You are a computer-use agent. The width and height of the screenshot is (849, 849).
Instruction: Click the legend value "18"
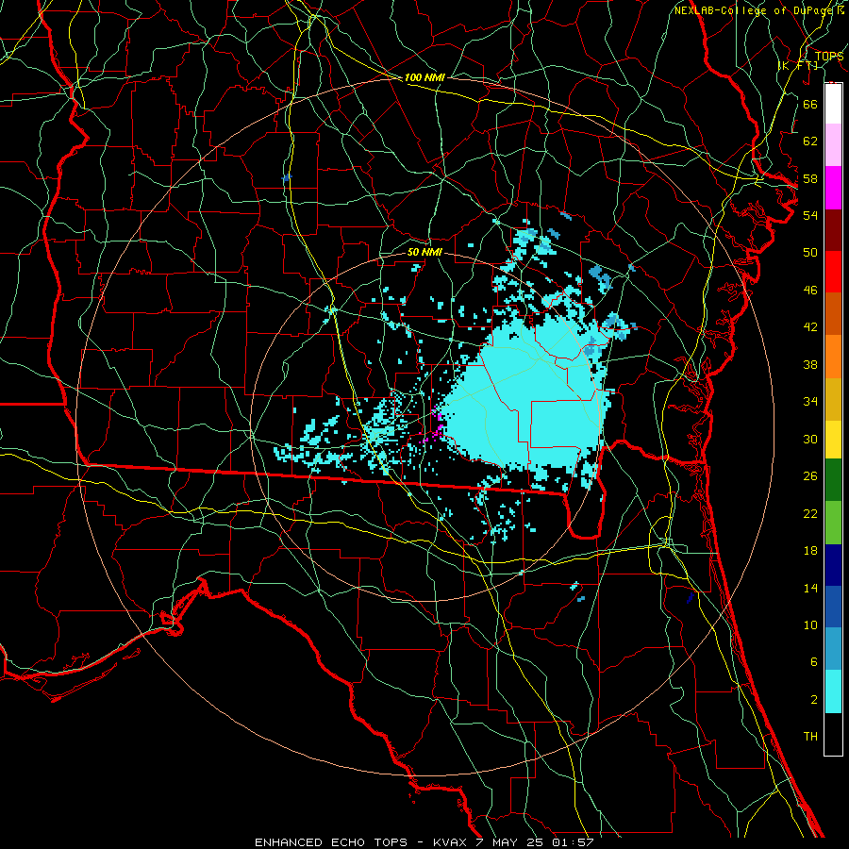[x=810, y=551]
